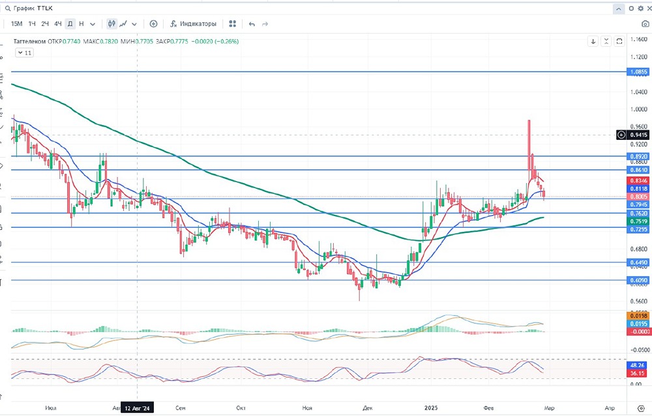Maximize the chart widget square icon
This screenshot has height=416, width=652.
pyautogui.click(x=631, y=8)
